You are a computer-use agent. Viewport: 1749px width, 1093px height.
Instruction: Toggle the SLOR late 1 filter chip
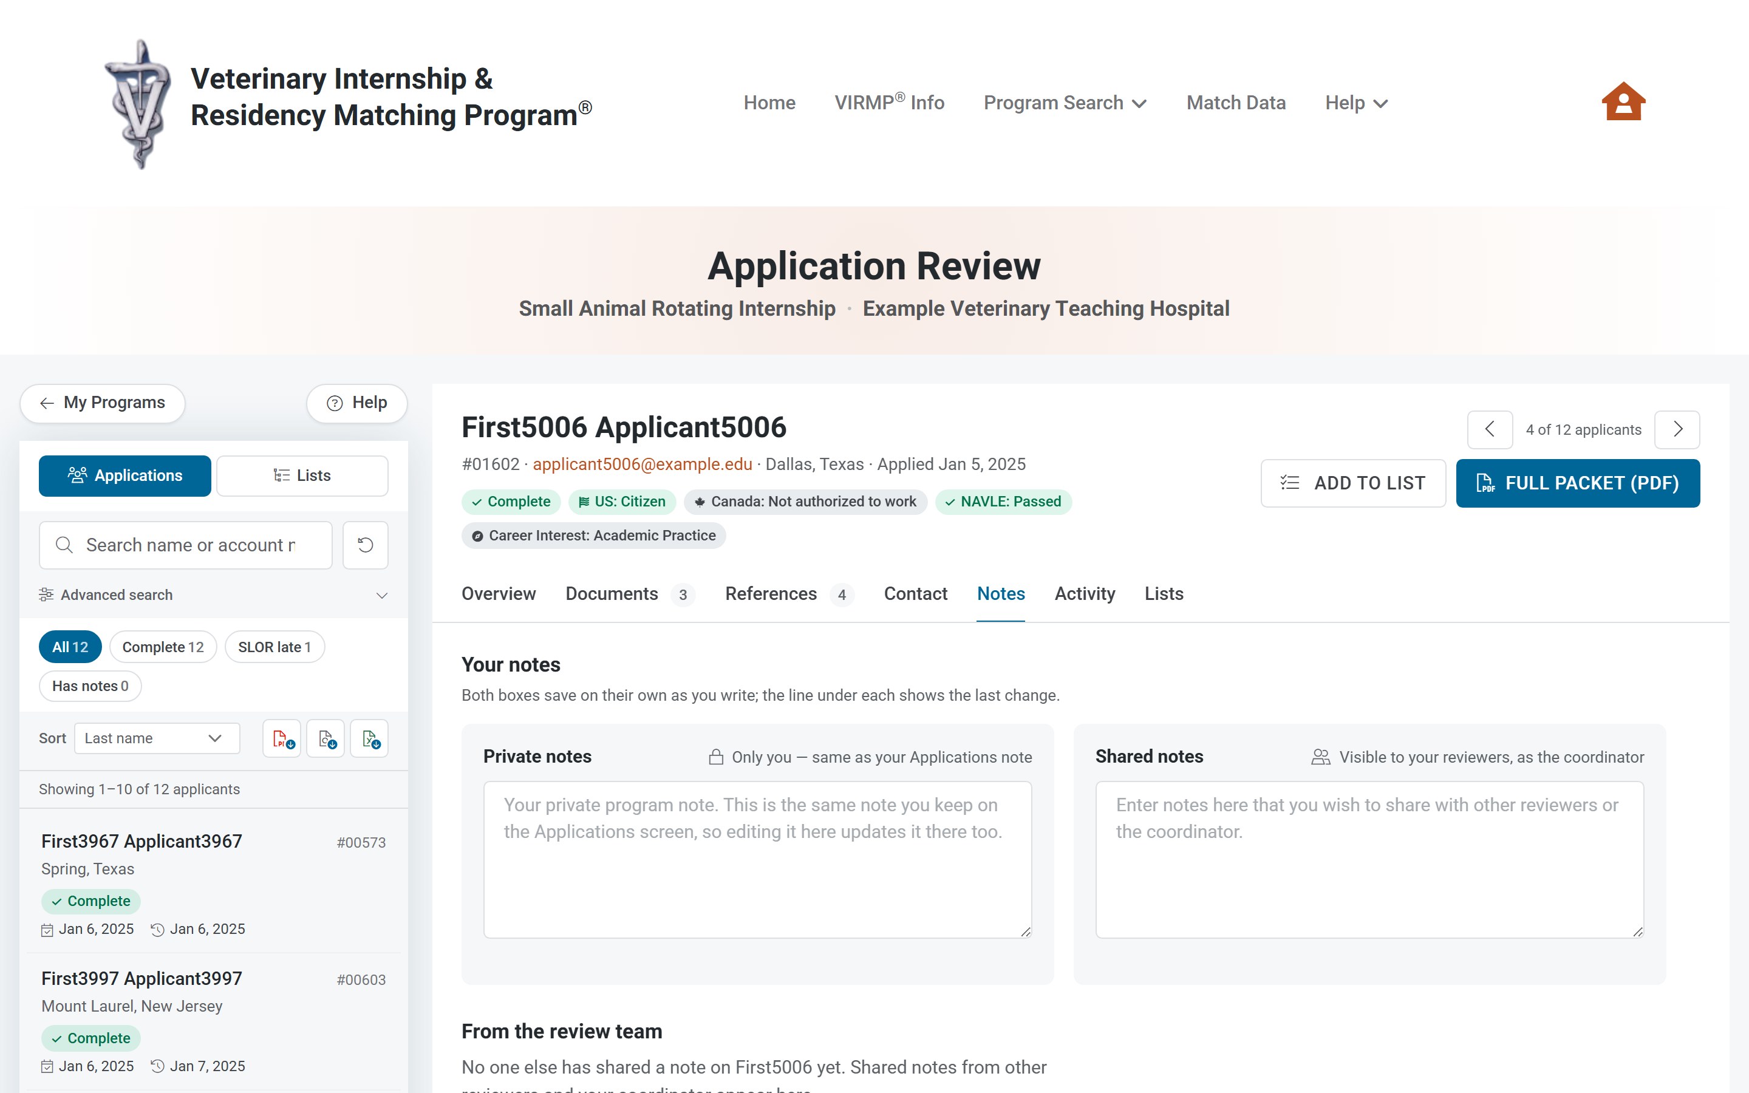click(274, 647)
